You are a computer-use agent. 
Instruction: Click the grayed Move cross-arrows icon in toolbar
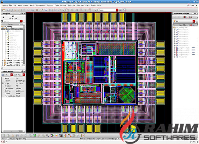24,10
